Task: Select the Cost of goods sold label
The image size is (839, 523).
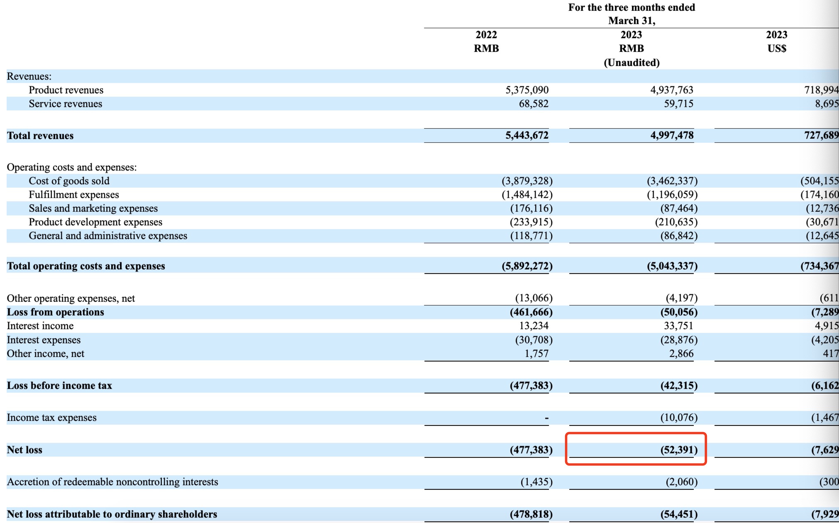Action: click(69, 181)
